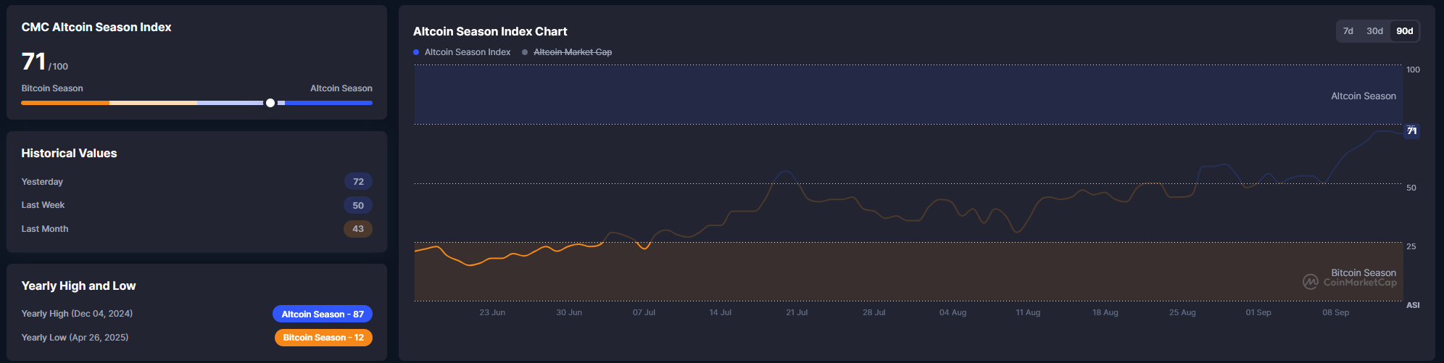Click the large 71 index score
This screenshot has width=1444, height=363.
point(33,62)
